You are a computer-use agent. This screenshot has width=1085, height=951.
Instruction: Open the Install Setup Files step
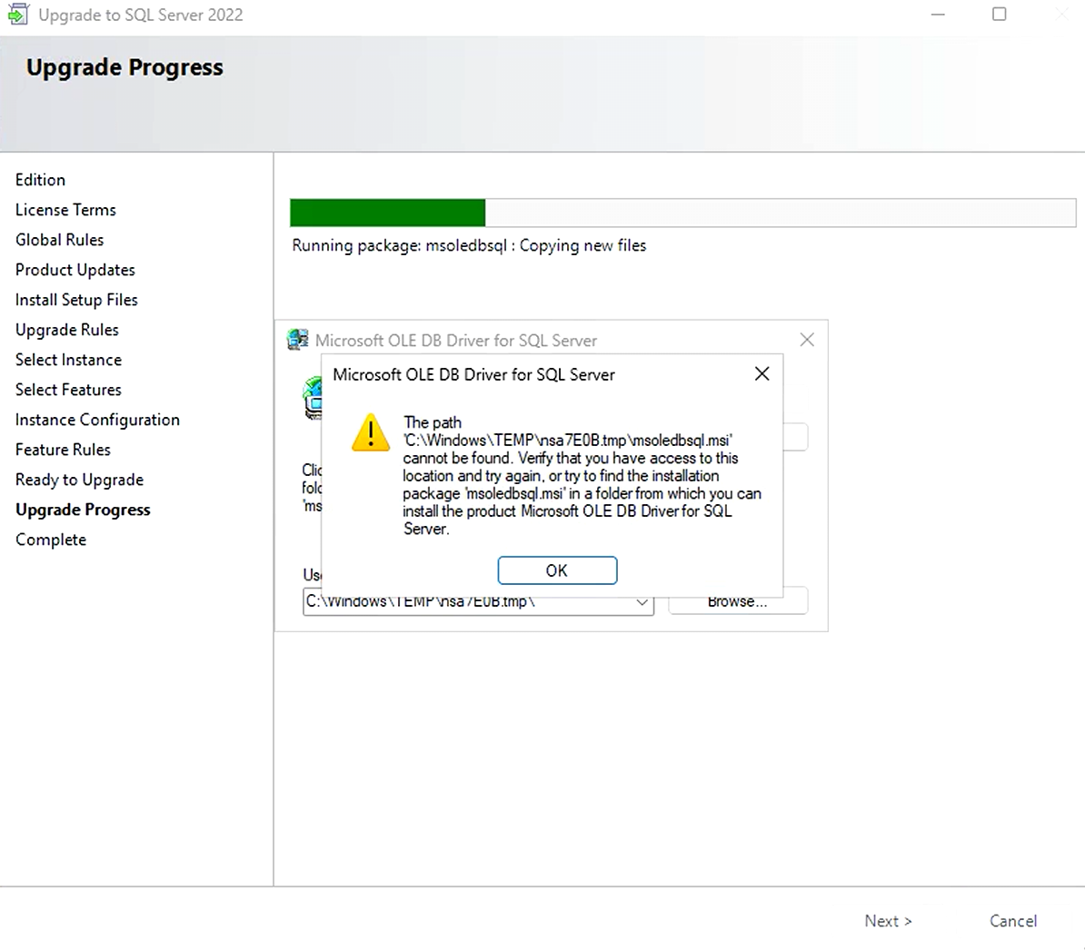coord(76,300)
